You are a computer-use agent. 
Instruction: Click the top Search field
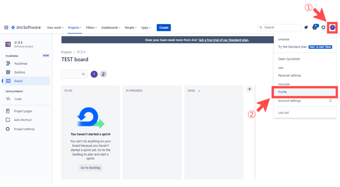click(x=279, y=28)
